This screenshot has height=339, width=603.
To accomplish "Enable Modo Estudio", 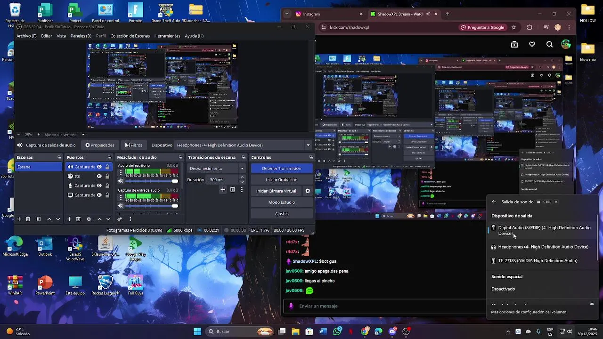I will [282, 202].
